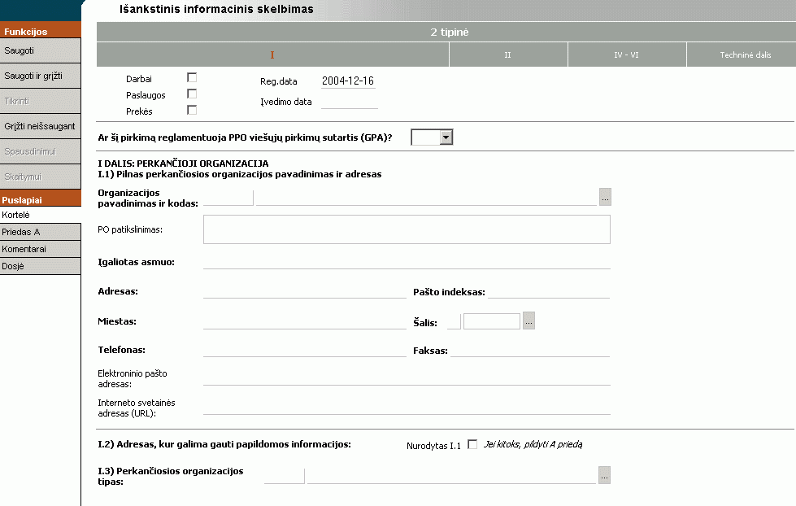Open the IV - VI tab
796x506 pixels.
pos(627,55)
